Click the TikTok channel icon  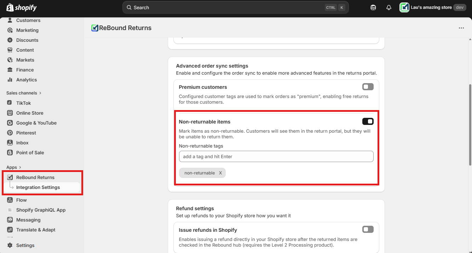point(10,103)
